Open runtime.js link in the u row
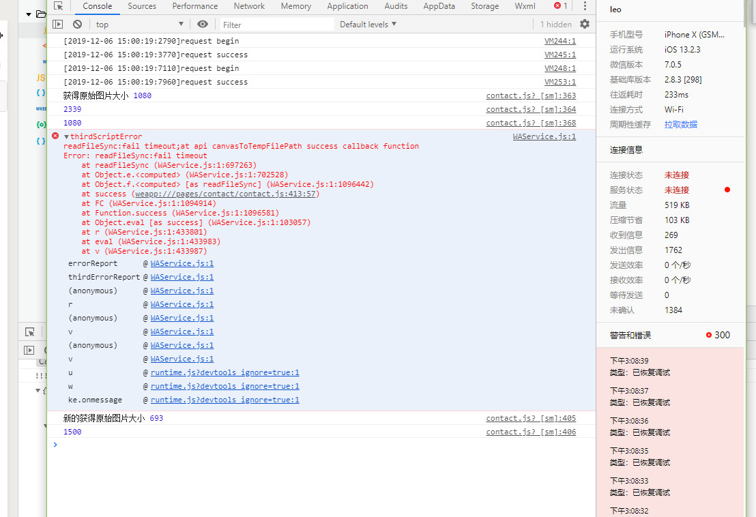Screen dimensions: 756x517 (x=224, y=372)
